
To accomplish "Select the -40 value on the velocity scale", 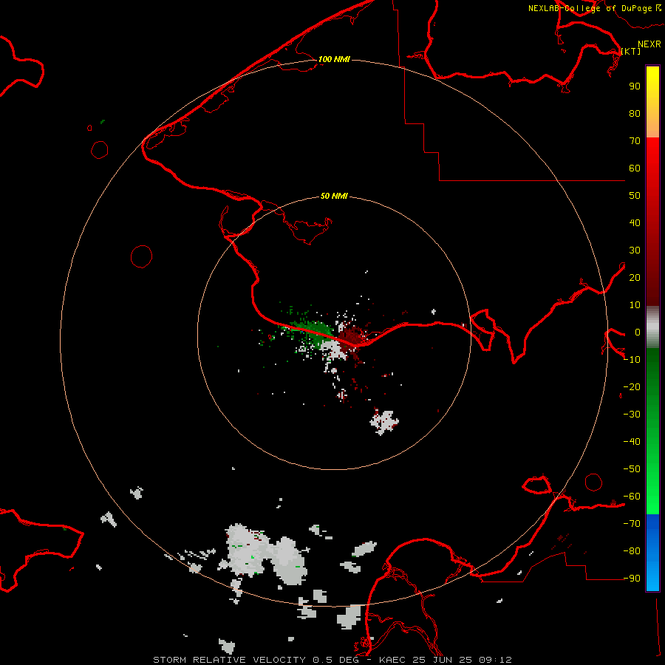I will [632, 442].
